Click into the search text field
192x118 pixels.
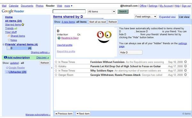pyautogui.click(x=69, y=11)
